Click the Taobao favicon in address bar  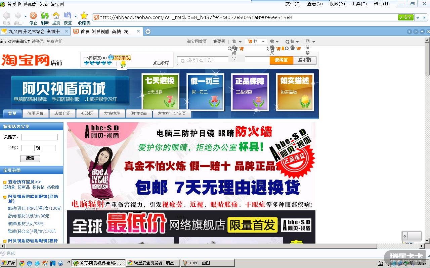(96, 17)
